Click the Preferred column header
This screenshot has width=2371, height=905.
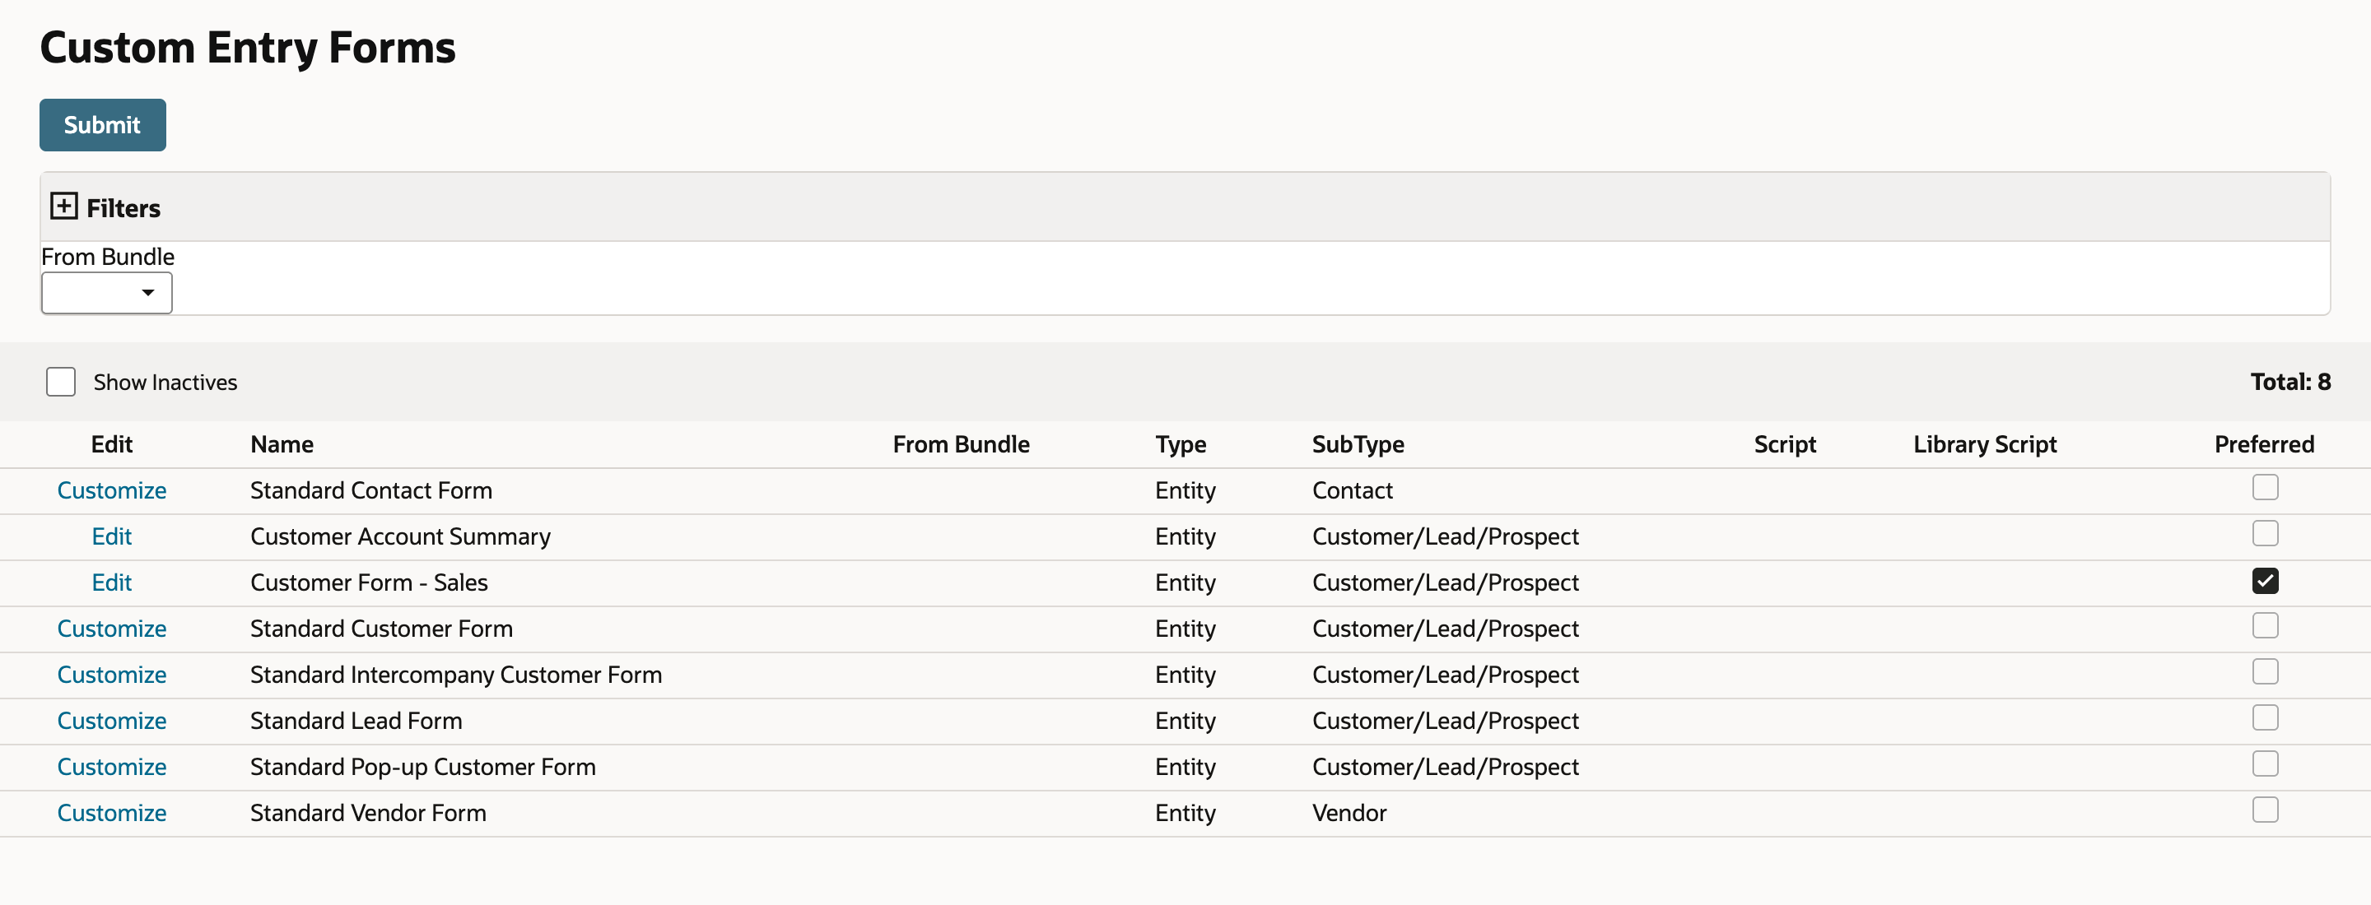tap(2264, 444)
